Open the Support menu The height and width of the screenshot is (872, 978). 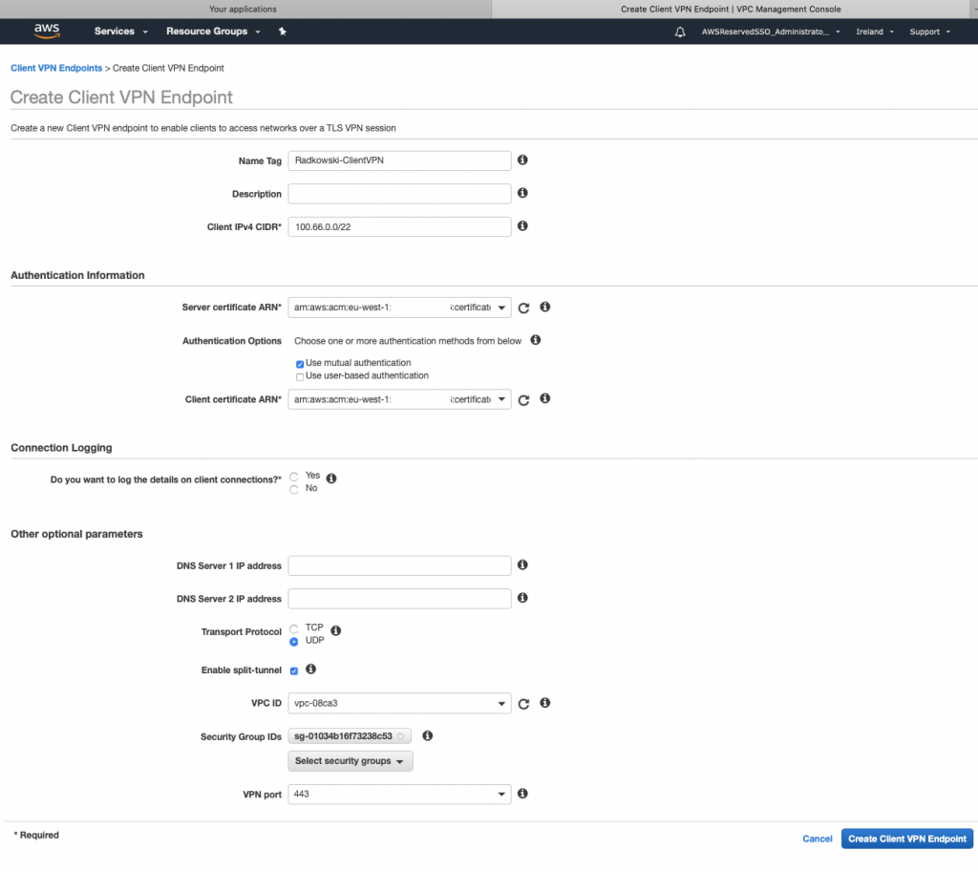(x=930, y=32)
